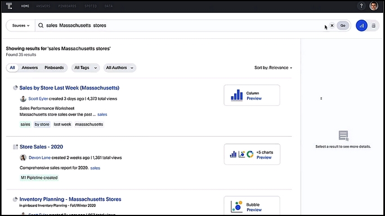Click the Devon Lane author link
The height and width of the screenshot is (216, 385).
39,157
